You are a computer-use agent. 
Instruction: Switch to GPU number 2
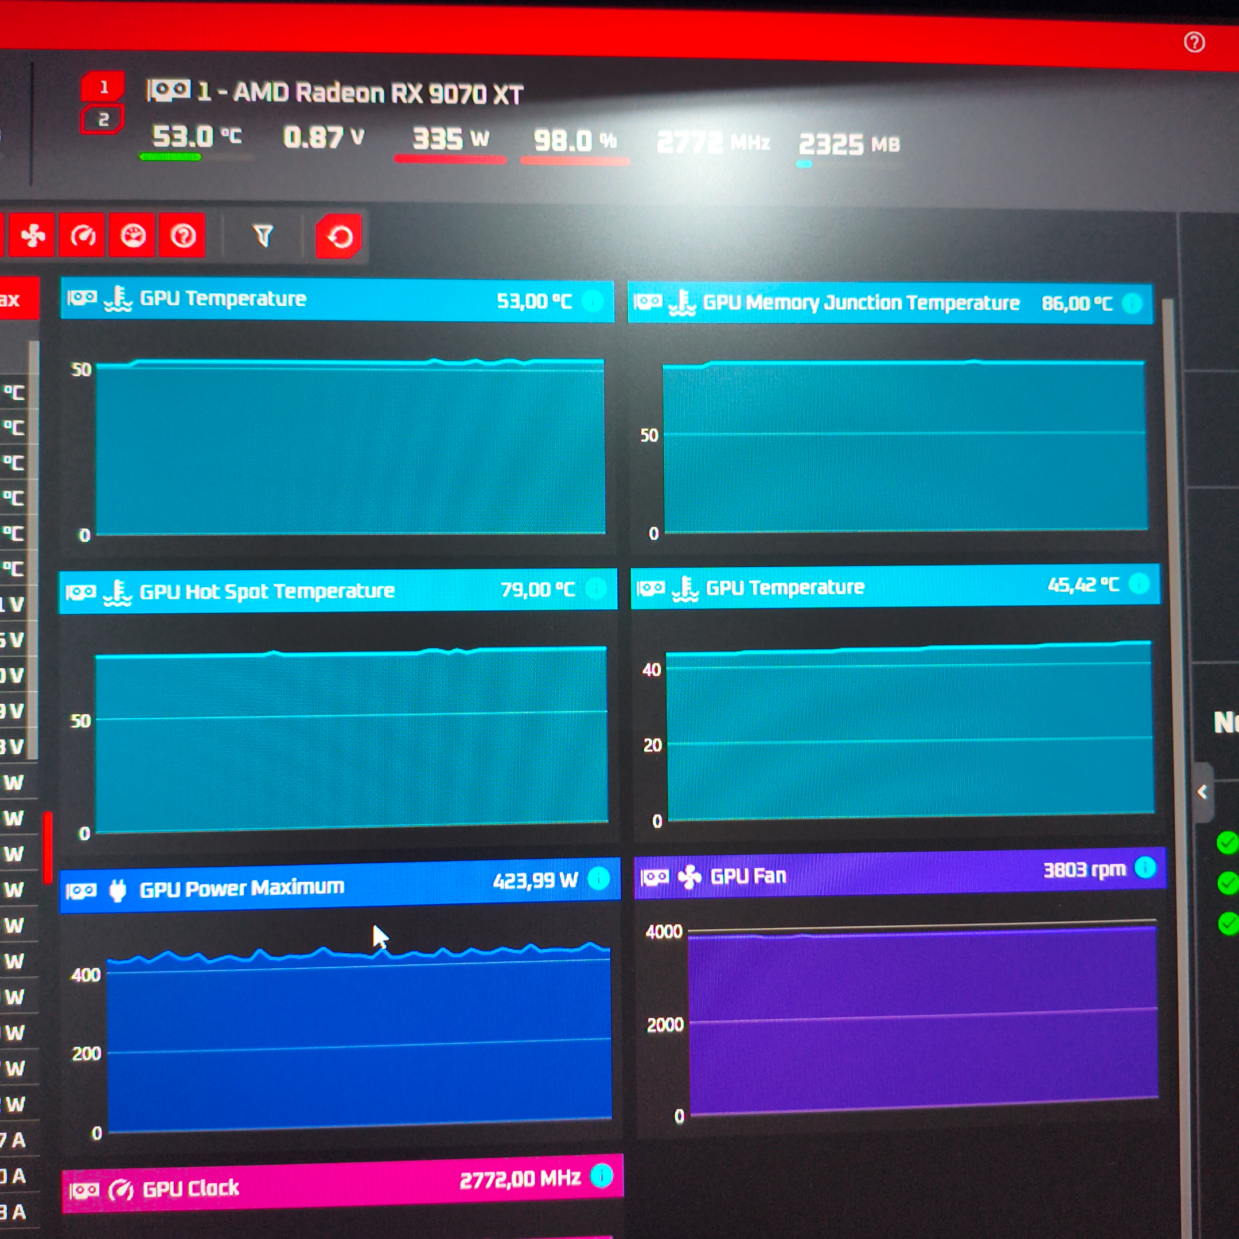point(103,120)
